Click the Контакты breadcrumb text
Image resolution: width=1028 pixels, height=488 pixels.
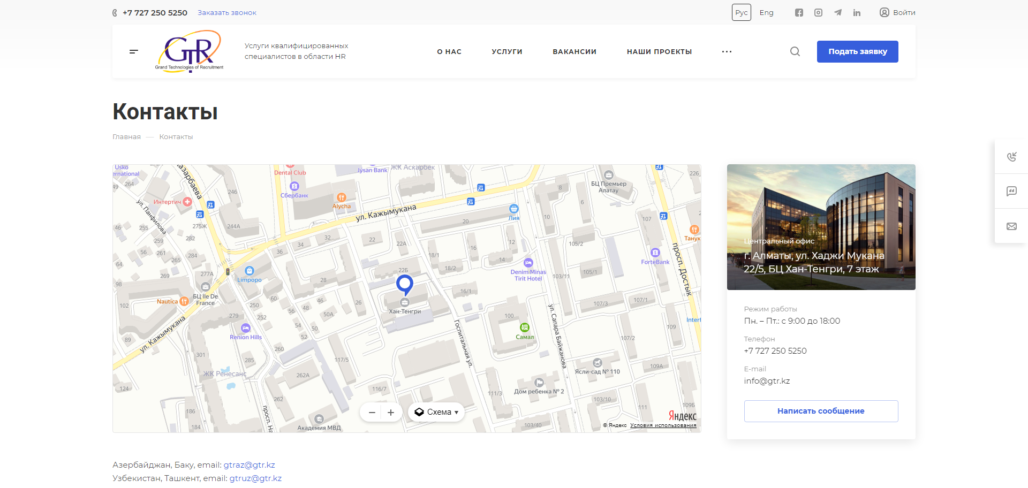pyautogui.click(x=176, y=137)
